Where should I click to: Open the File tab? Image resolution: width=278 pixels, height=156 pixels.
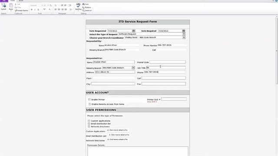click(4, 1)
